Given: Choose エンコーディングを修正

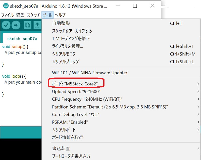Looking at the screenshot, I should (121, 39).
